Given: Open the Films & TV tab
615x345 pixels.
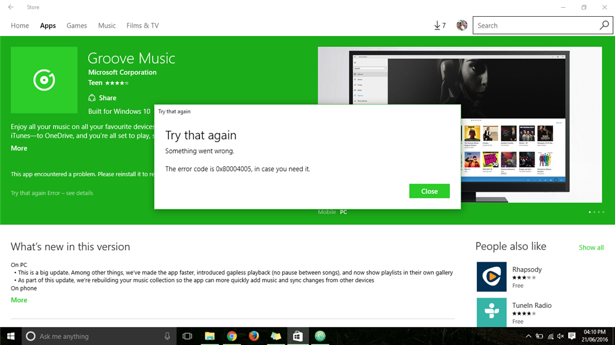Looking at the screenshot, I should tap(142, 25).
